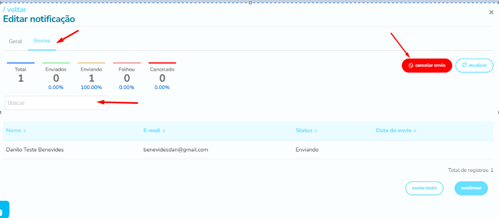The height and width of the screenshot is (218, 499).
Task: Focus the Buscar search field
Action: [x=57, y=103]
